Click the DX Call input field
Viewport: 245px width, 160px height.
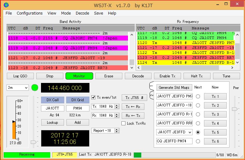coord(52,109)
